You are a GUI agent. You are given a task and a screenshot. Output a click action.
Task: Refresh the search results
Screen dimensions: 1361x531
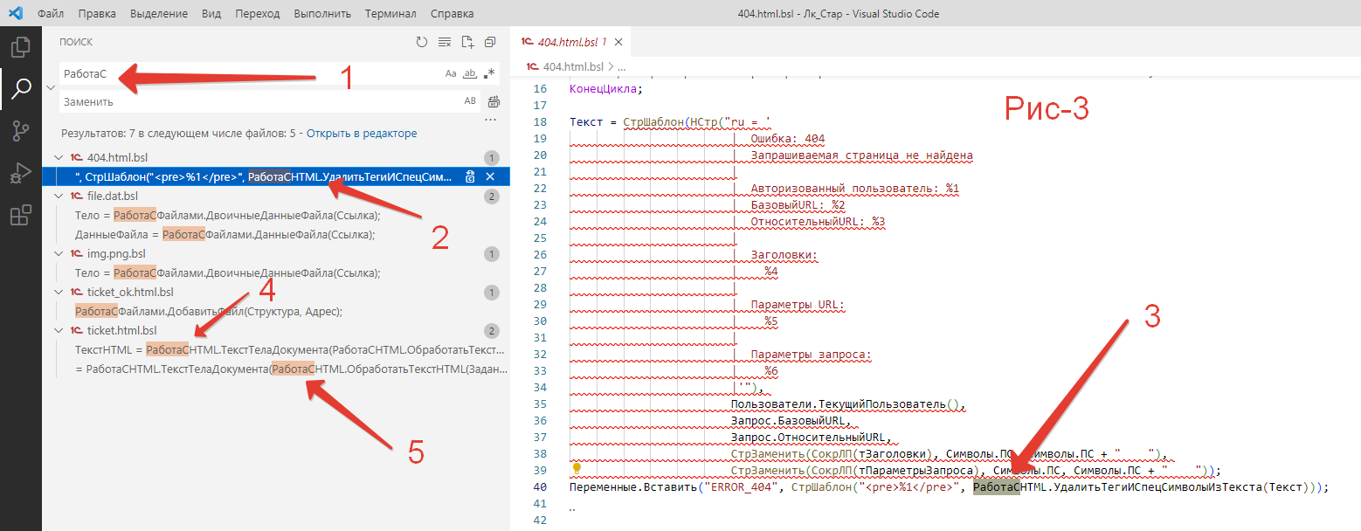coord(422,42)
